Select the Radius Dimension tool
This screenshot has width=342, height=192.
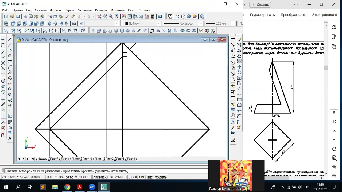(233, 63)
